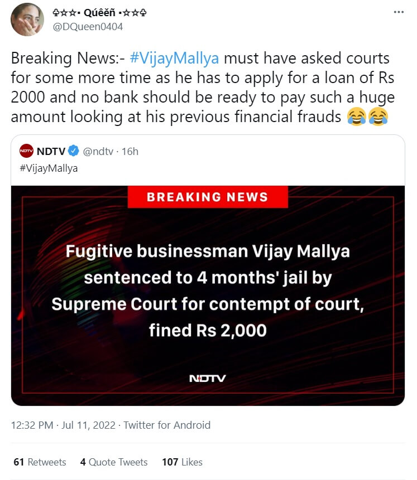Open the NDTV account name in quoted tweet
417x480 pixels.
(x=50, y=151)
